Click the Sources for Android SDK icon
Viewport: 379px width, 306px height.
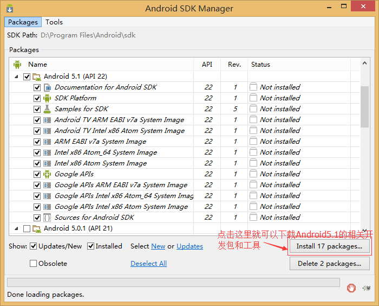47,218
